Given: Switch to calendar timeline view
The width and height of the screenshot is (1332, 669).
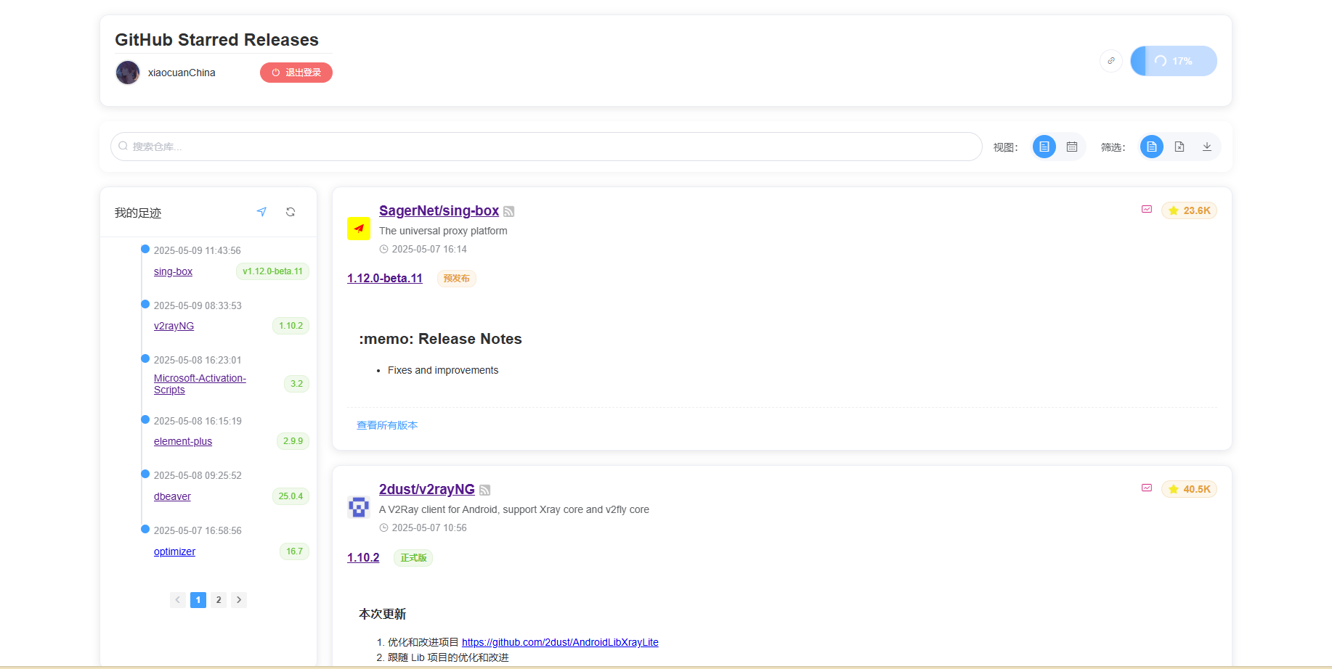Looking at the screenshot, I should [1072, 146].
